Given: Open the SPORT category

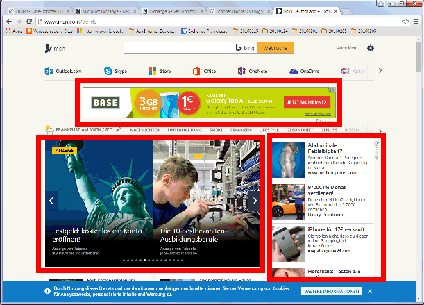Looking at the screenshot, I should [x=216, y=130].
